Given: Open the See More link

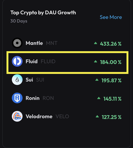Looking at the screenshot, I should click(111, 17).
